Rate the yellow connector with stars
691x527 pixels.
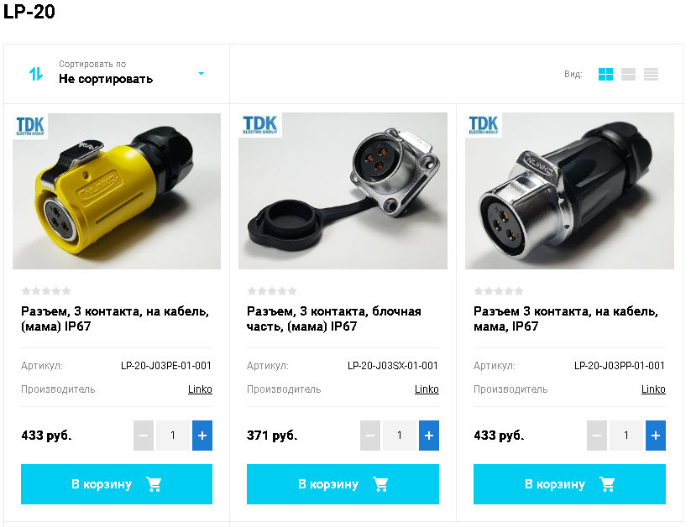tap(46, 291)
